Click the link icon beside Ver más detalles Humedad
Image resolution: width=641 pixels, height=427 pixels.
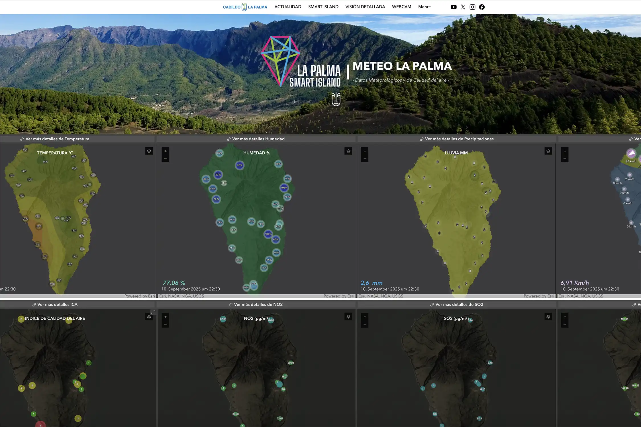[x=228, y=139]
